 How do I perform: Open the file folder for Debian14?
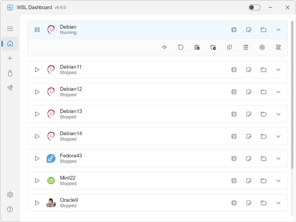click(263, 136)
